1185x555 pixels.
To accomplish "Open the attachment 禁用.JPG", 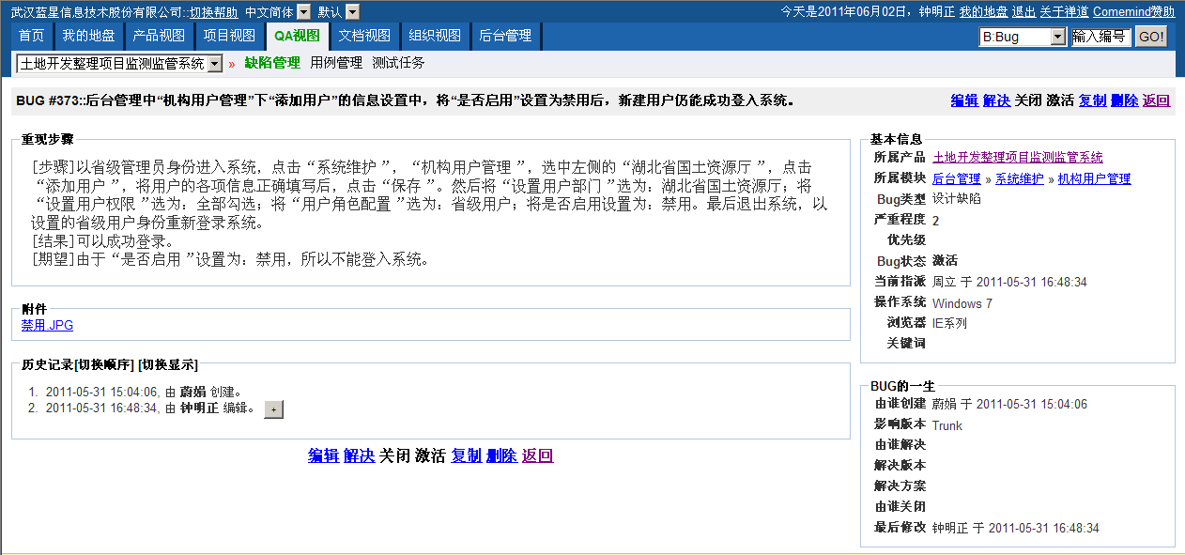I will (47, 326).
